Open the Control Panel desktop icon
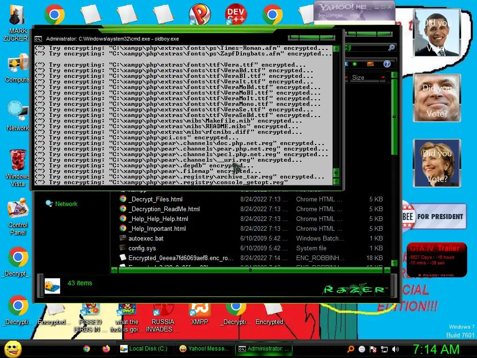This screenshot has width=477, height=358. [x=18, y=216]
